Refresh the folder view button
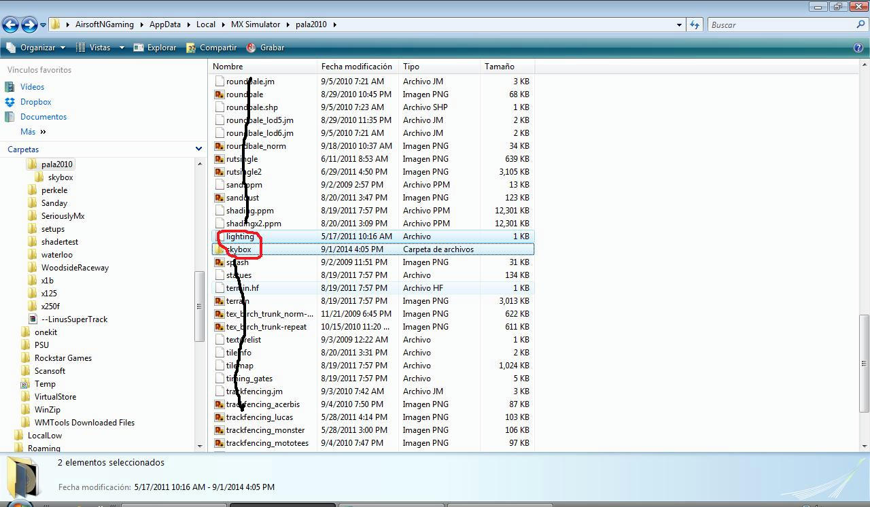Image resolution: width=870 pixels, height=507 pixels. (x=695, y=24)
